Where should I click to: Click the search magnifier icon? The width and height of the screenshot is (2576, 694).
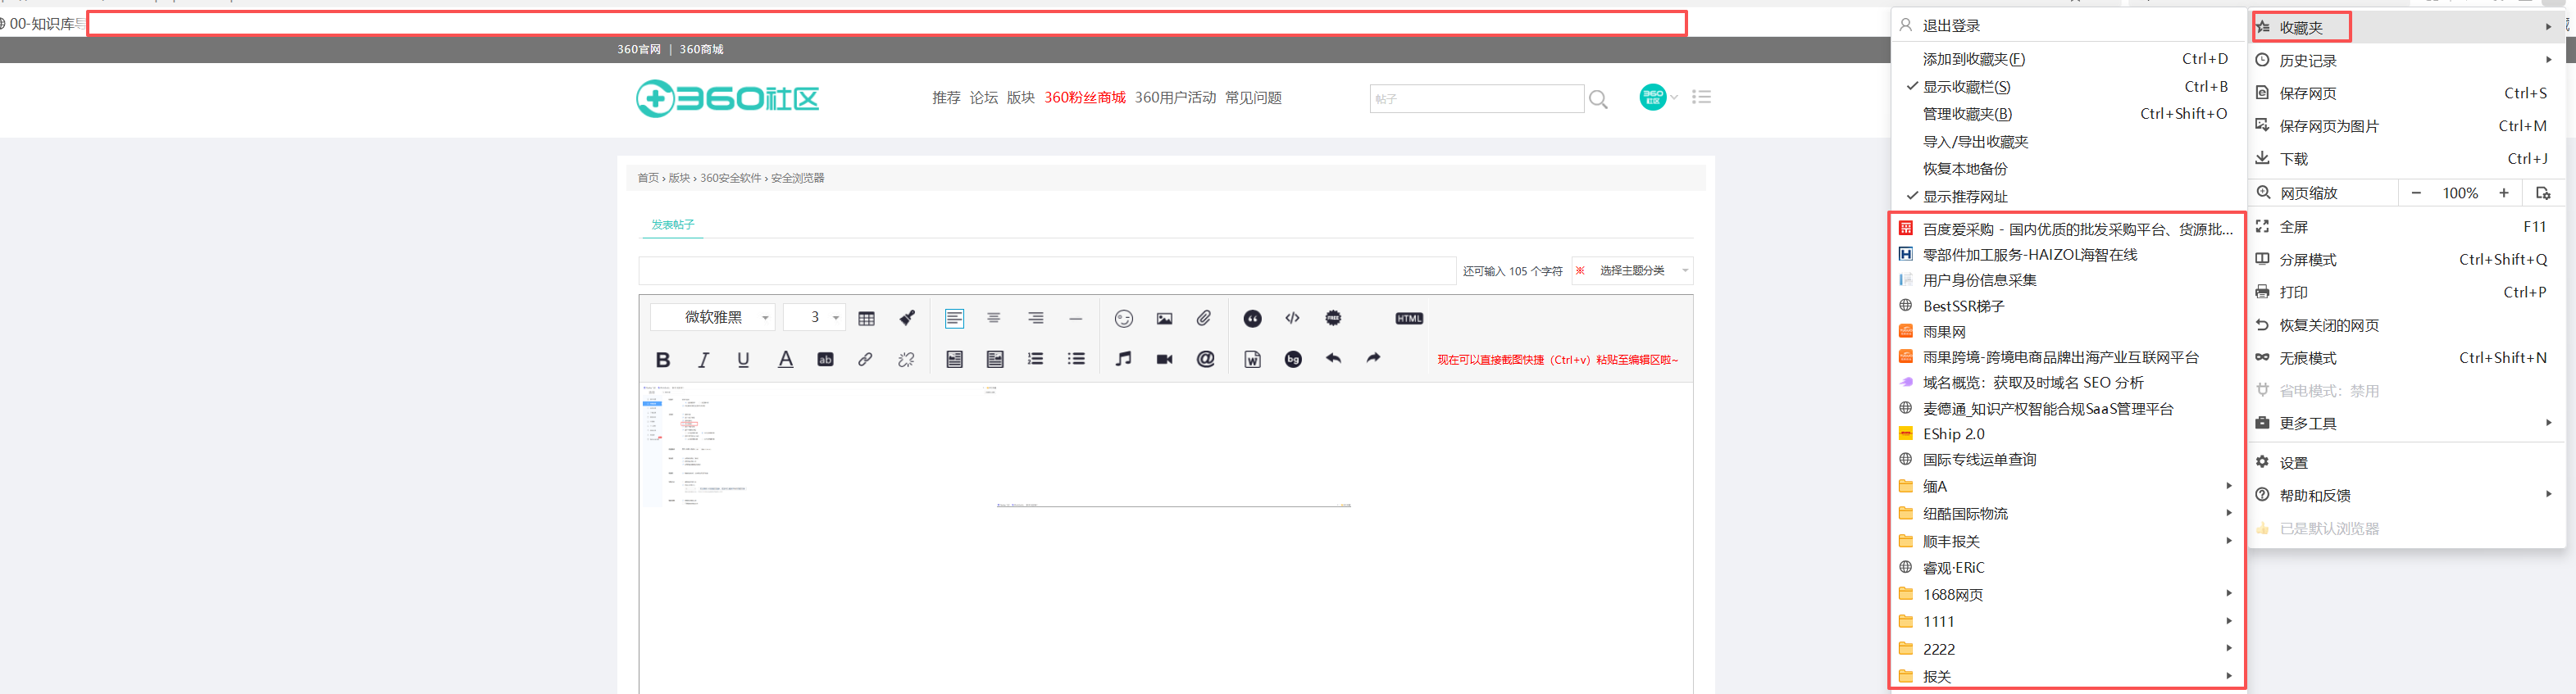[1598, 99]
